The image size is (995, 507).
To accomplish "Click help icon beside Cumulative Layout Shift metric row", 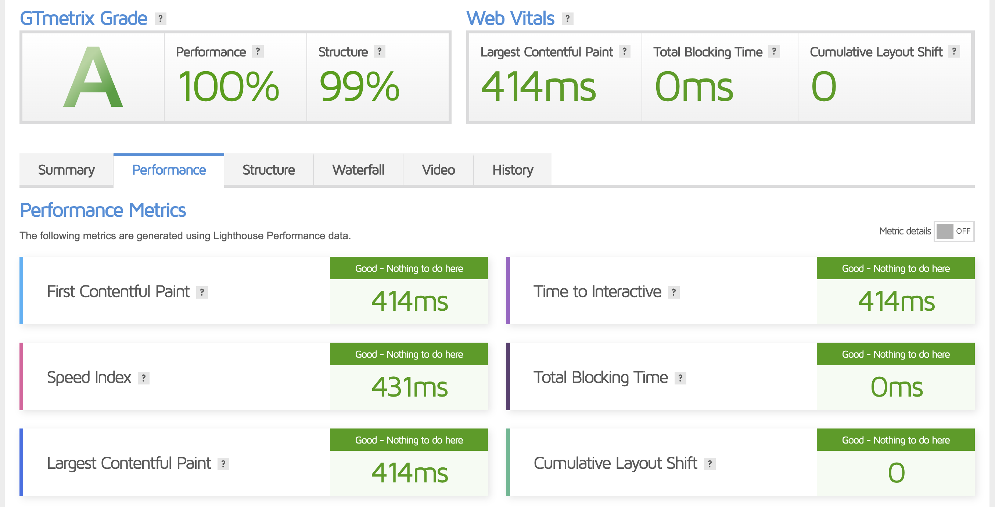I will coord(710,464).
